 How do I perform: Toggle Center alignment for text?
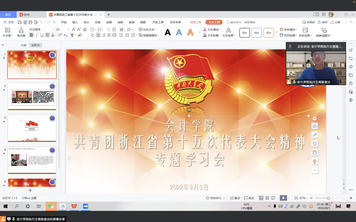tap(98, 35)
